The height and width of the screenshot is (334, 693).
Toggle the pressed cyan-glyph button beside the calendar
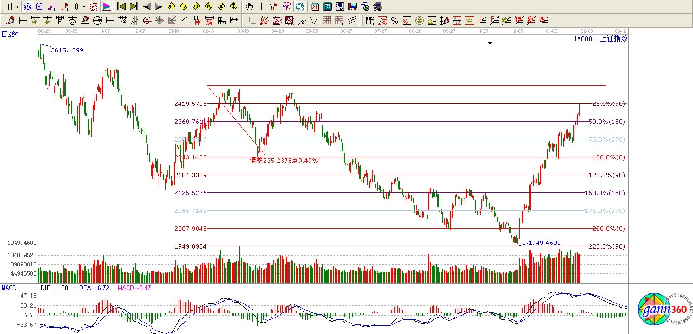point(299,6)
